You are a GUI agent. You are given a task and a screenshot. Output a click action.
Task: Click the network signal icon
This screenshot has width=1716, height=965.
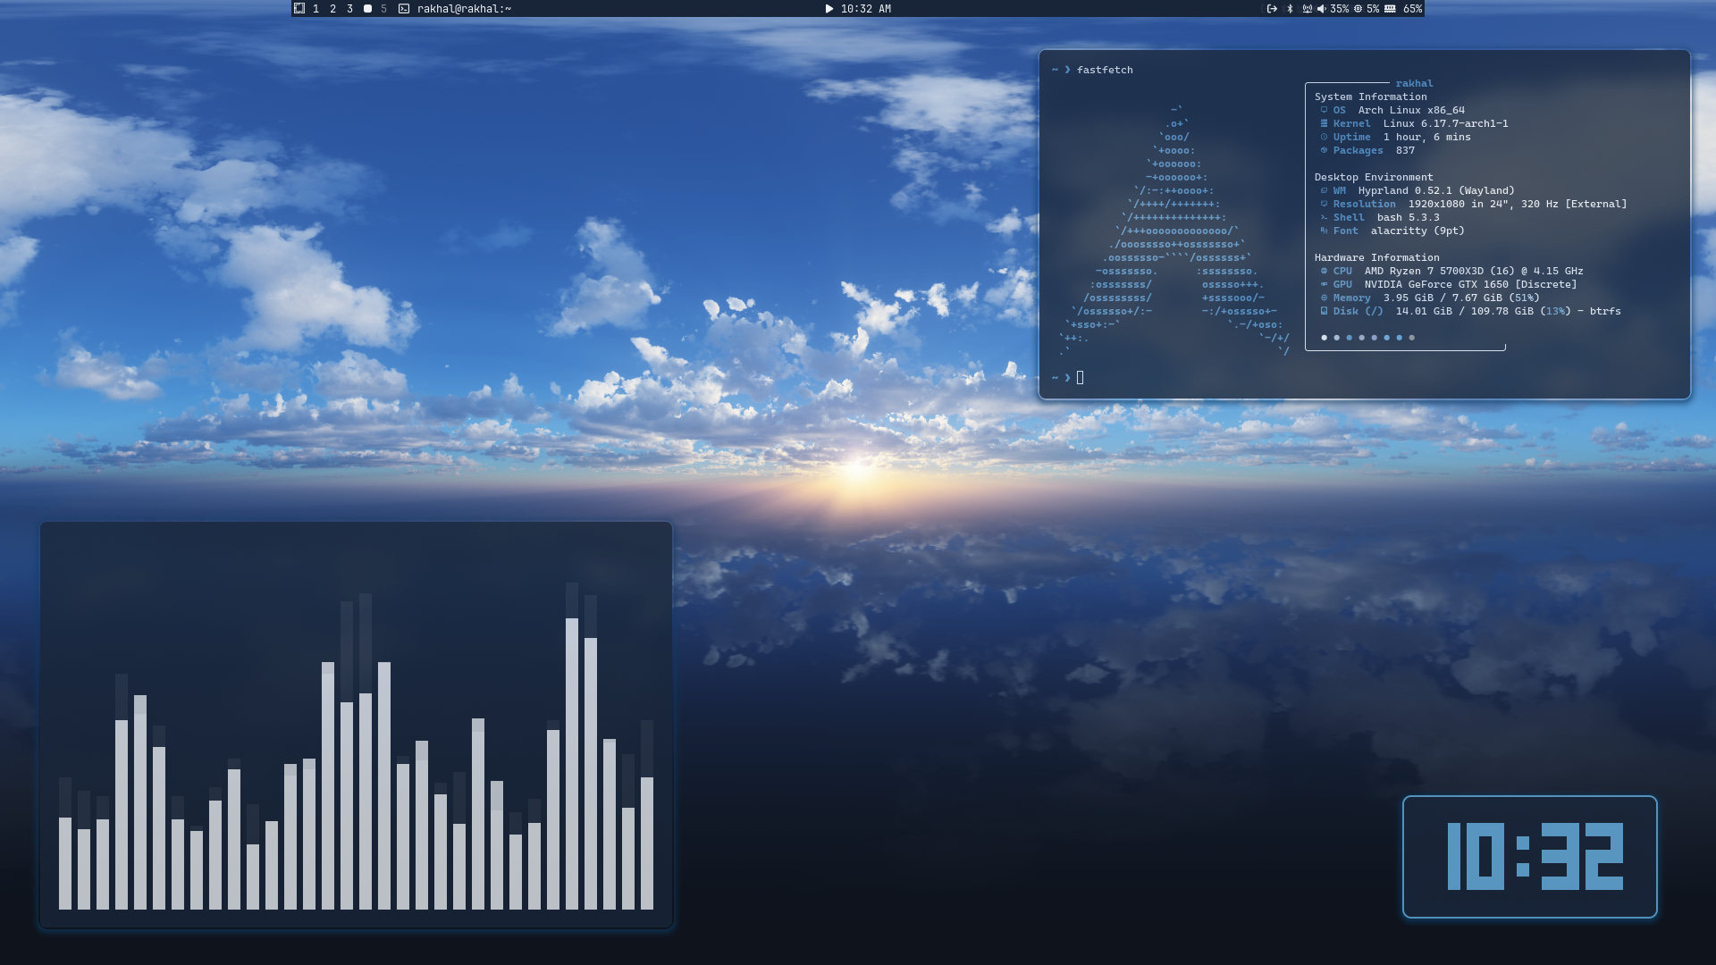1307,9
